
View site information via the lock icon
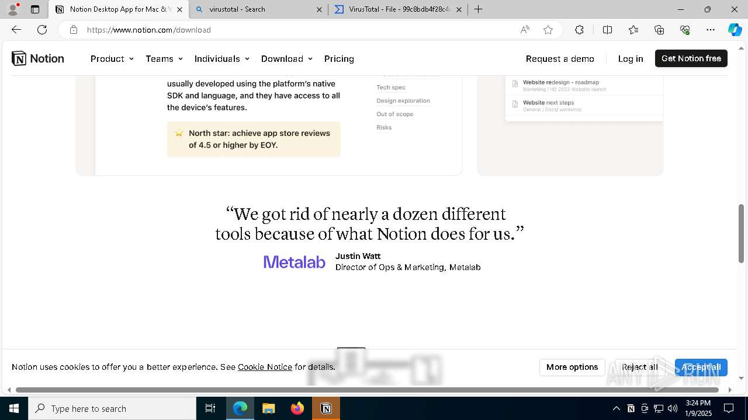point(74,30)
